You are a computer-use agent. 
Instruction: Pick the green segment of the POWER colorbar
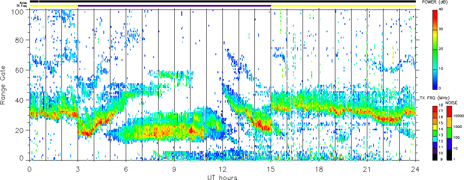(x=436, y=59)
